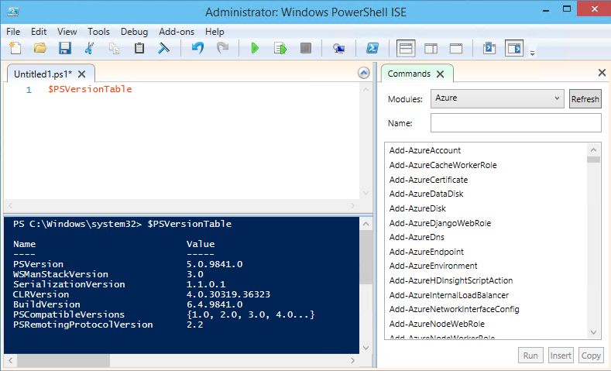
Task: Select Add-AzureCacheWorkerRole command
Action: [443, 165]
